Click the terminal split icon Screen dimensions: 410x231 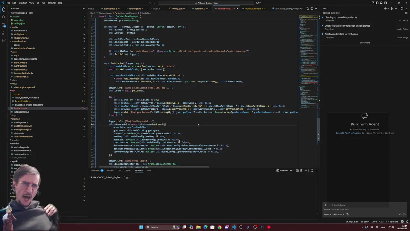(297, 171)
